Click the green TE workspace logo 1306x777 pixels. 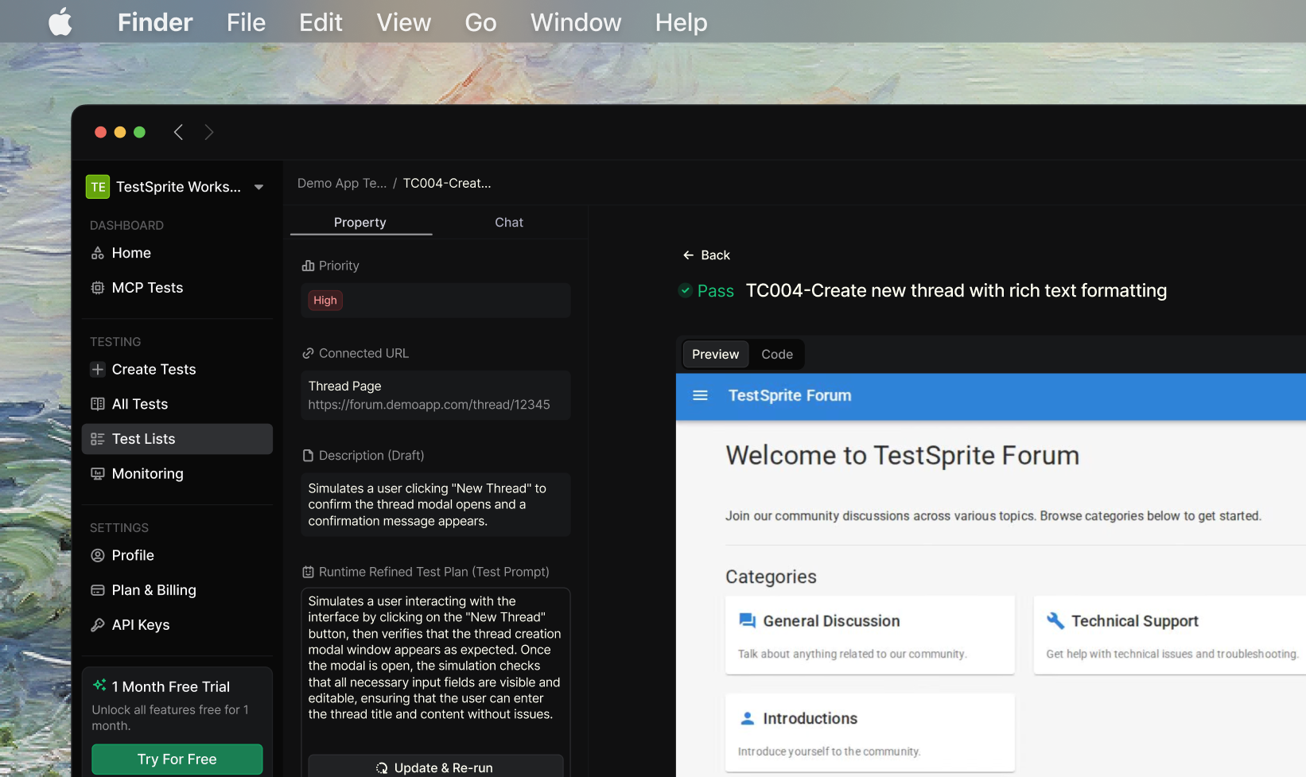tap(98, 187)
